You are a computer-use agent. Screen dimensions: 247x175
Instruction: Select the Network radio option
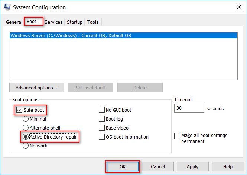[x=26, y=146]
